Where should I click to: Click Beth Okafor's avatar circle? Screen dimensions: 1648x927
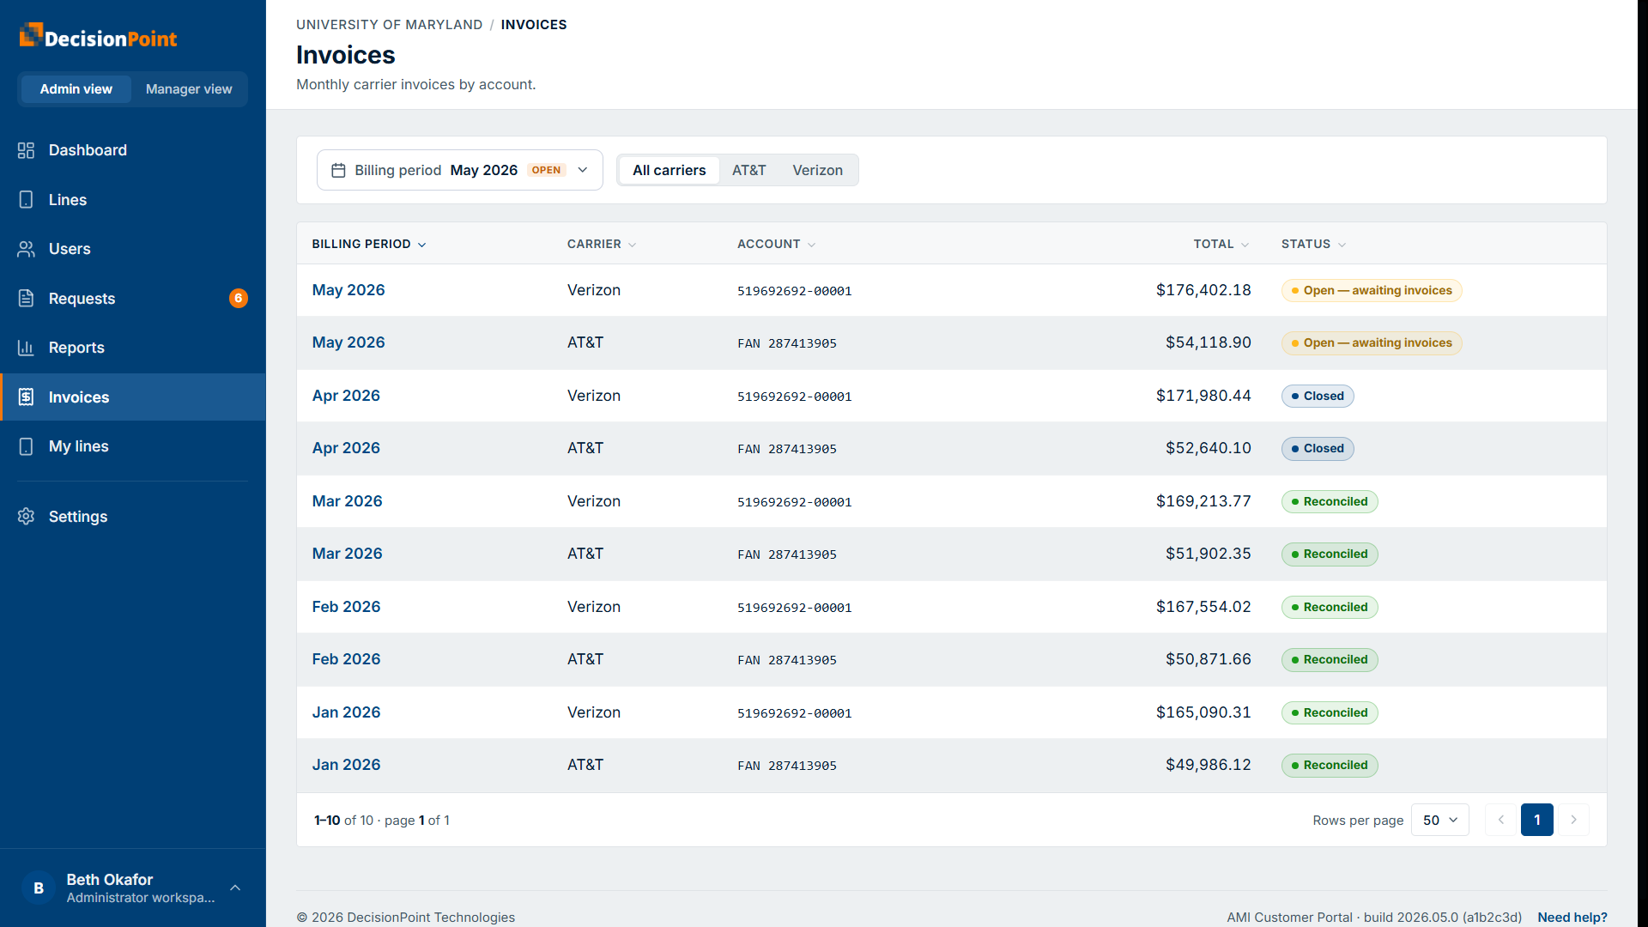(39, 888)
